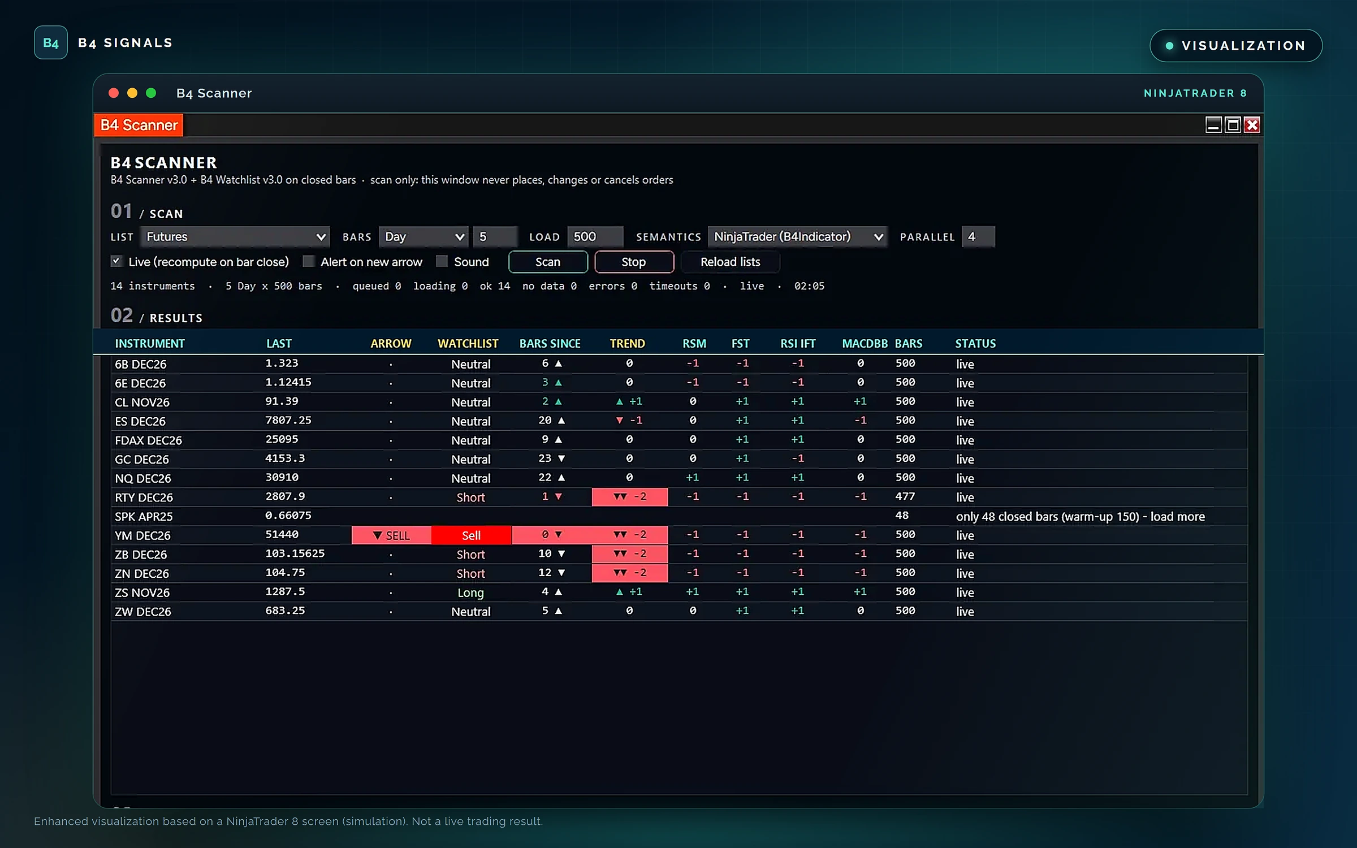
Task: Toggle Live recompute on bar close checkbox
Action: 116,261
